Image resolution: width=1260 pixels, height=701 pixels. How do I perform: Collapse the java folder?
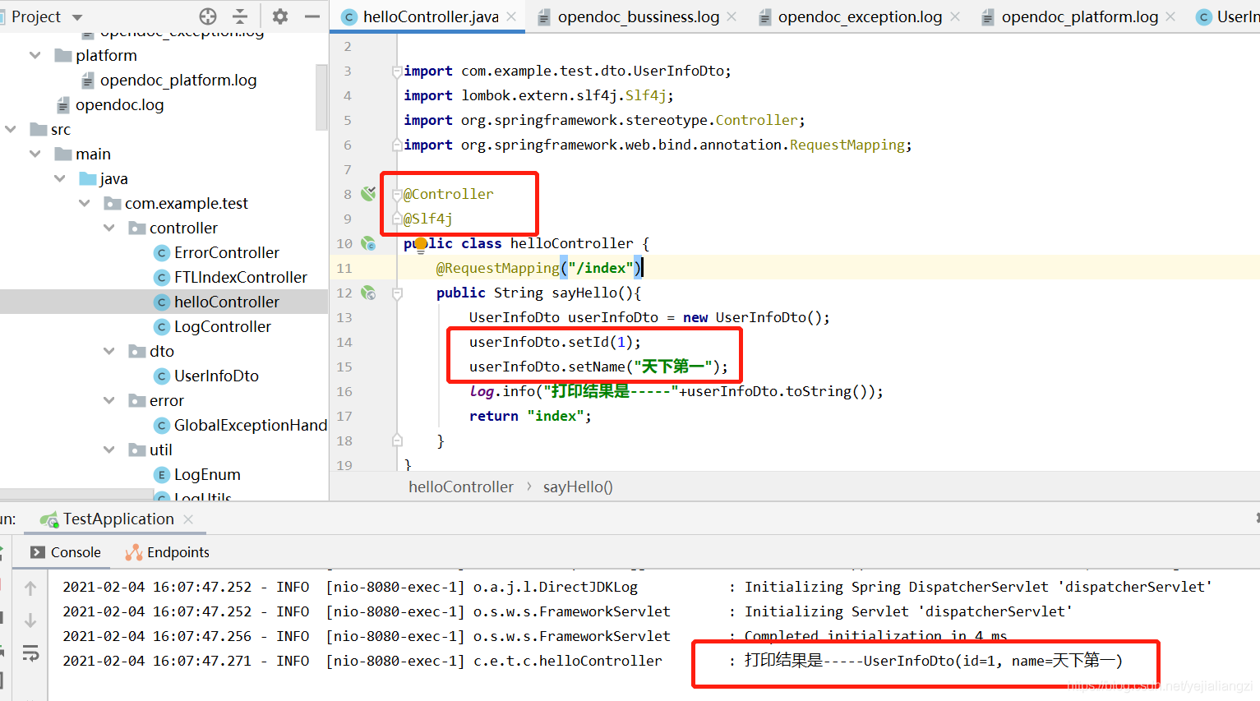(59, 178)
